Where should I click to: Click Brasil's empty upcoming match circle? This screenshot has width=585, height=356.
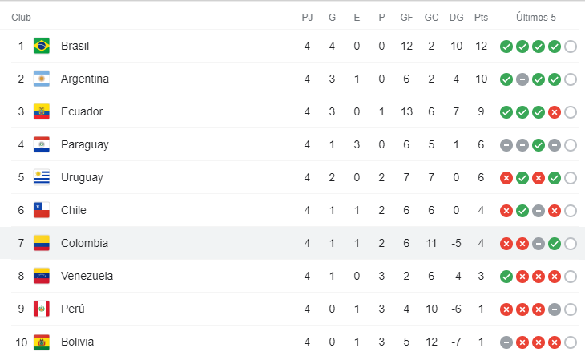point(571,47)
